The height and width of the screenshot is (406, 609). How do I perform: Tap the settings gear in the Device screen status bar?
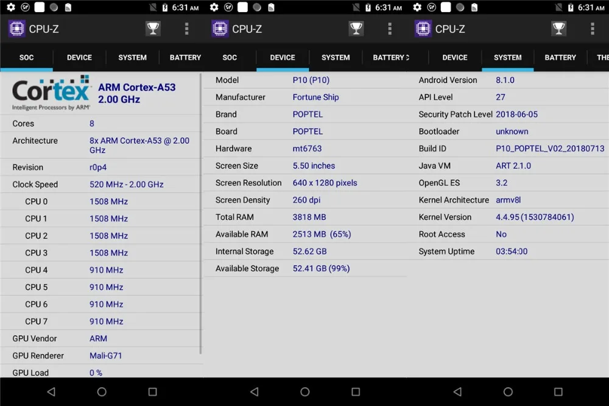point(214,7)
